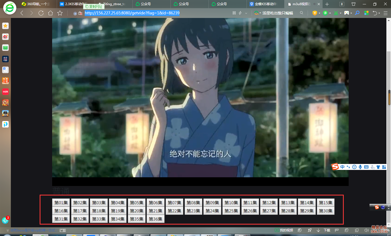Screen dimensions: 391x236
Task: Bookmark this page with the star icon
Action: coord(60,13)
